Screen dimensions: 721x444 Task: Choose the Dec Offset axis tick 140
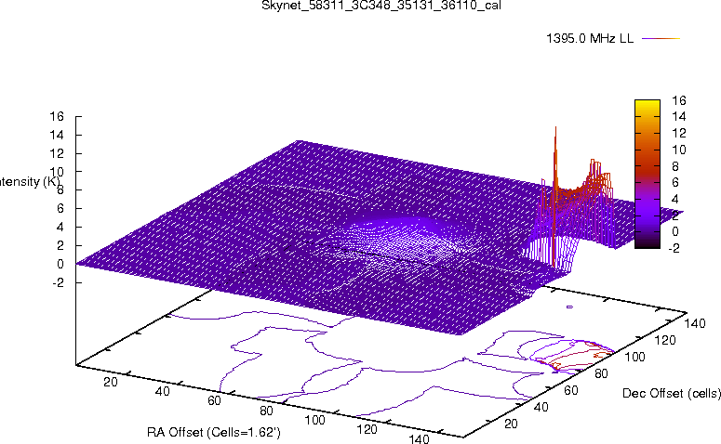pyautogui.click(x=694, y=323)
